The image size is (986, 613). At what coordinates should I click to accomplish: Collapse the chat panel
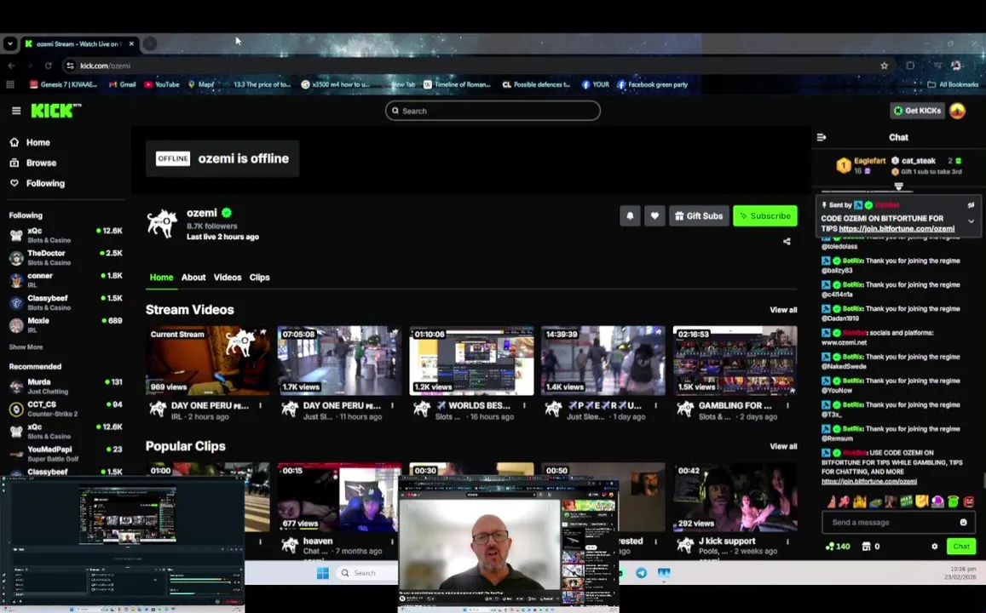(822, 137)
